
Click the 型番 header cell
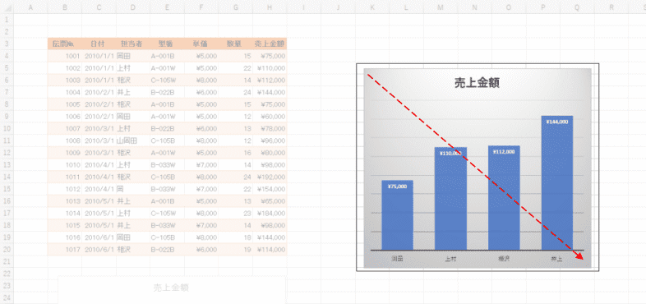167,44
